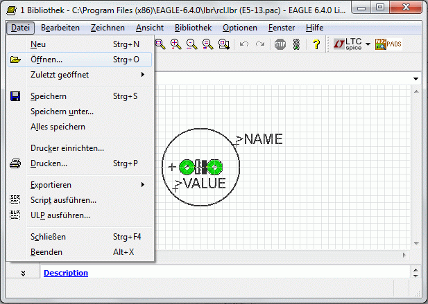Screen dimensions: 428x304
Task: Click the vertical scrollbar down arrow
Action: pos(416,244)
